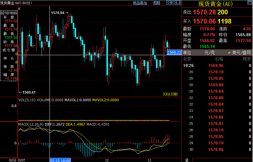Viewport: 253px width, 162px height.
Task: Open the 周期 period menu
Action: click(x=157, y=3)
